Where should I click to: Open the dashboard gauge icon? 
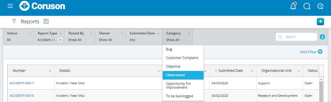point(320,6)
